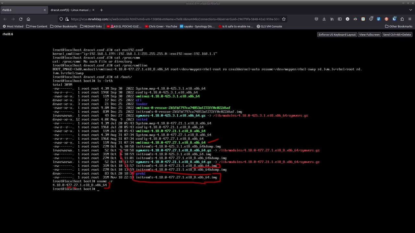Viewport: 415px width, 233px height.
Task: Click 'loader' directory in listing
Action: click(141, 104)
